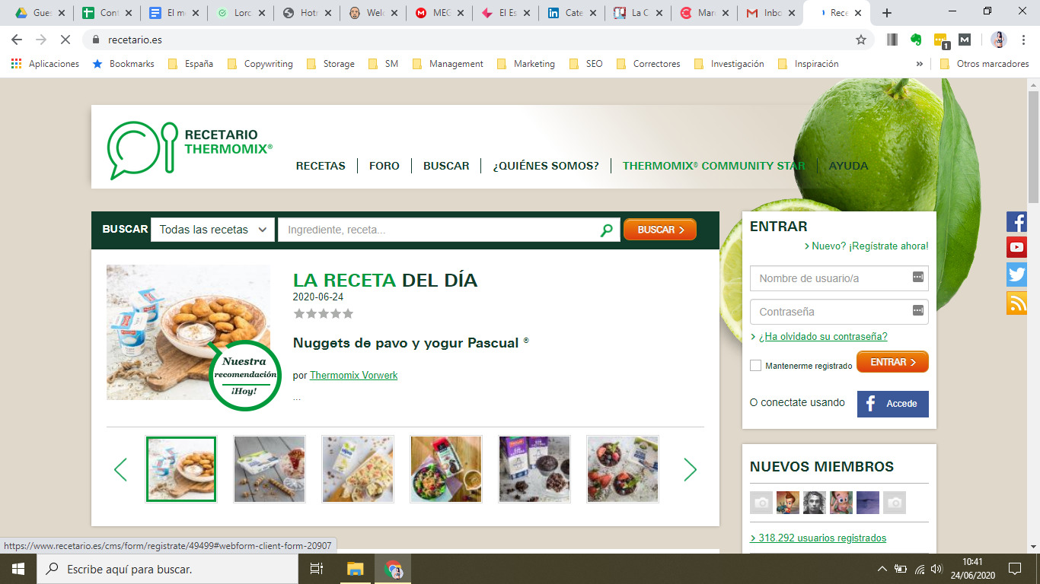Advance the carousel with the right arrow

point(690,469)
